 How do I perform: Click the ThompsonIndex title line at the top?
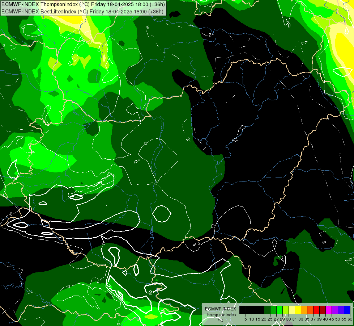point(83,4)
